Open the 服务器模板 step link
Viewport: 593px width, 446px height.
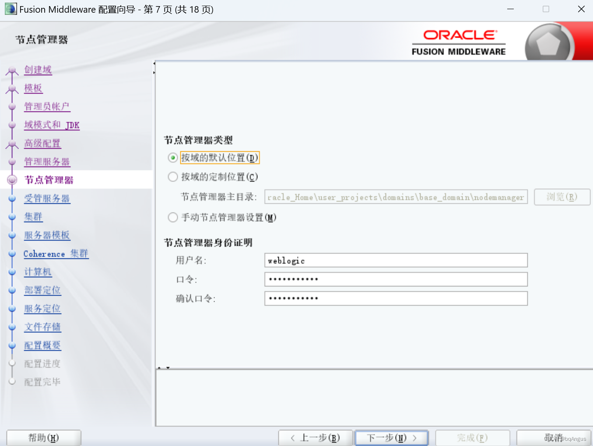[47, 235]
